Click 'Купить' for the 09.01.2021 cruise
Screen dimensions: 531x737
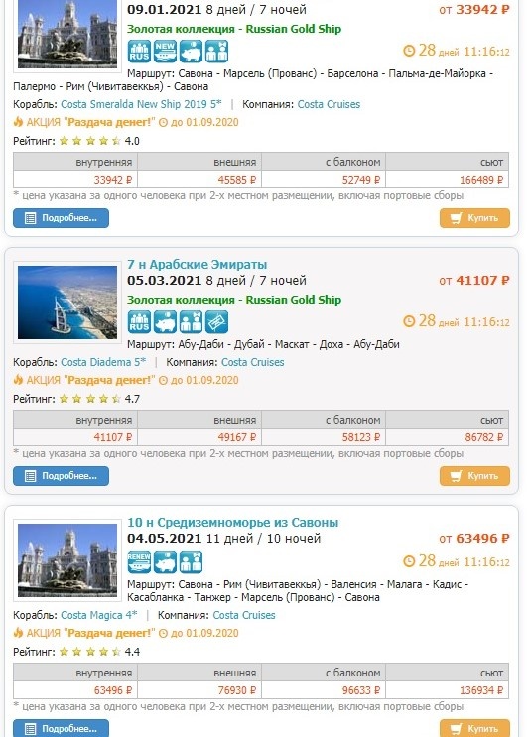click(x=475, y=218)
